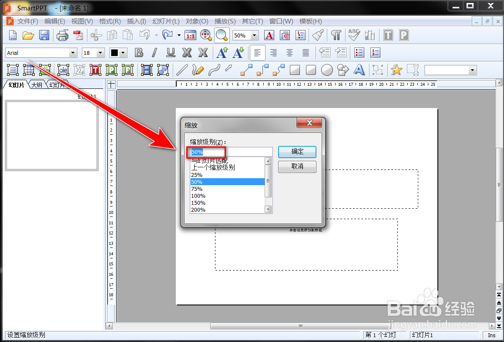Choose 200% zoom level in list
This screenshot has height=342, width=504.
[227, 210]
